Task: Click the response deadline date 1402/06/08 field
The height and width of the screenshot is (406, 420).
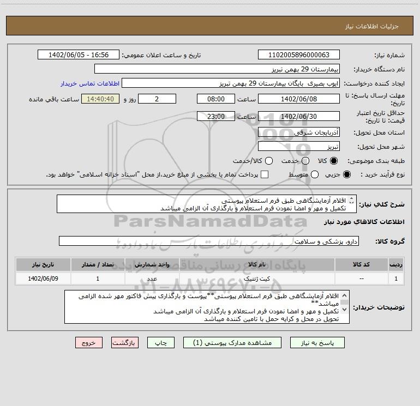Action: [299, 99]
